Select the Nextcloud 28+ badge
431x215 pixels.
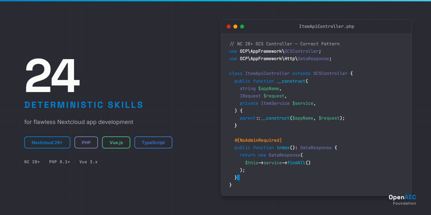tap(47, 142)
